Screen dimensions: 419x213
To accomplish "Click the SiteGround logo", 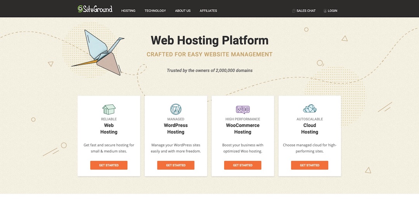I will click(x=95, y=9).
